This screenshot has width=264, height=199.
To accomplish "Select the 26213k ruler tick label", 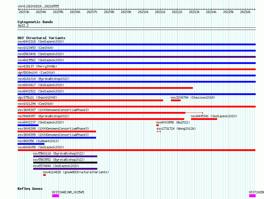I will click(x=194, y=12).
